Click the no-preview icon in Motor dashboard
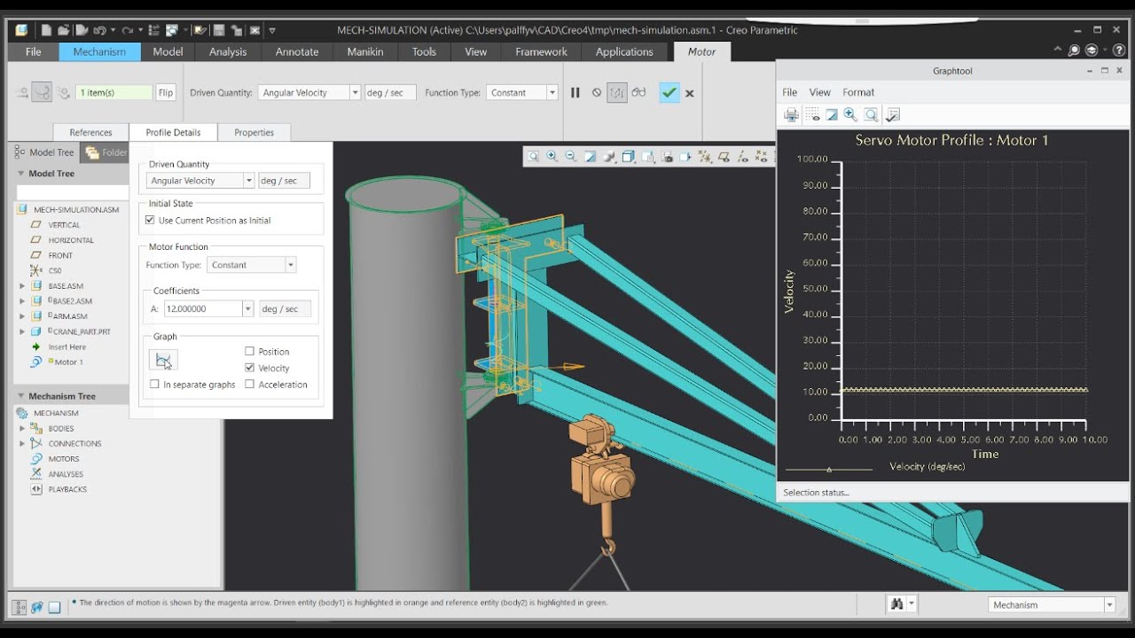Screen dimensions: 1135x638 pos(597,92)
